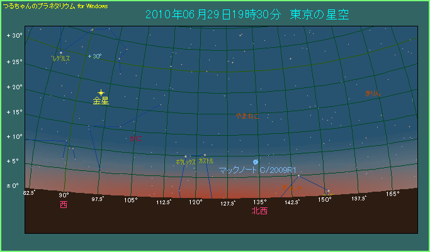Image resolution: width=430 pixels, height=252 pixels.
Task: Click the +20° altitude scale label
Action: coord(14,87)
